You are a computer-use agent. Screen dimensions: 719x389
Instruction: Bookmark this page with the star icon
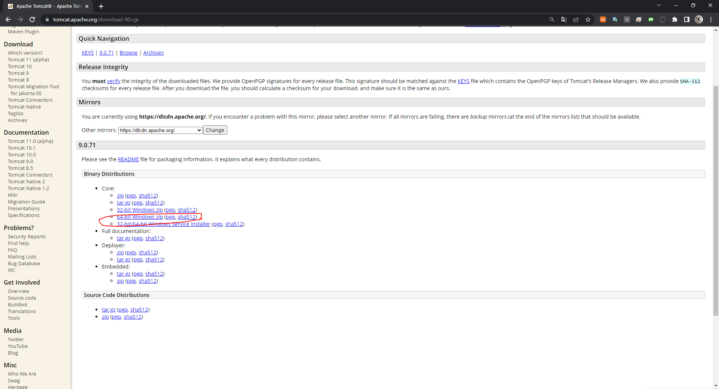[588, 19]
